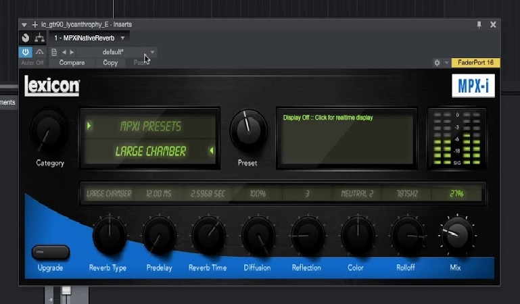The height and width of the screenshot is (304, 520).
Task: Click the 100% diffusion value
Action: pyautogui.click(x=258, y=194)
